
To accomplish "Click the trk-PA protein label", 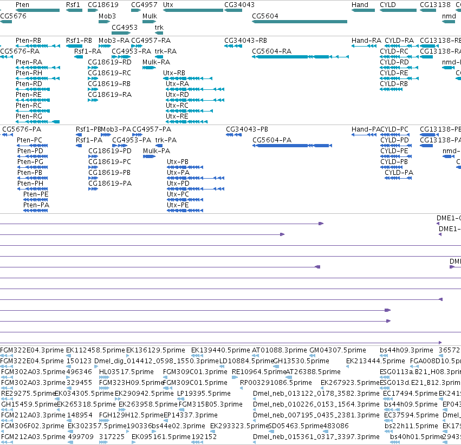I will tap(166, 140).
